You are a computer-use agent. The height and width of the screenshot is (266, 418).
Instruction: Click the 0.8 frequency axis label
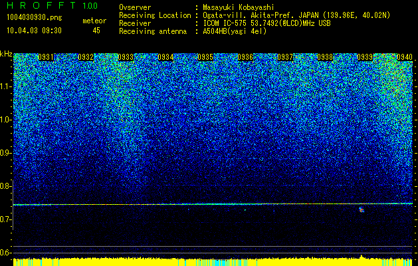[x=6, y=186]
